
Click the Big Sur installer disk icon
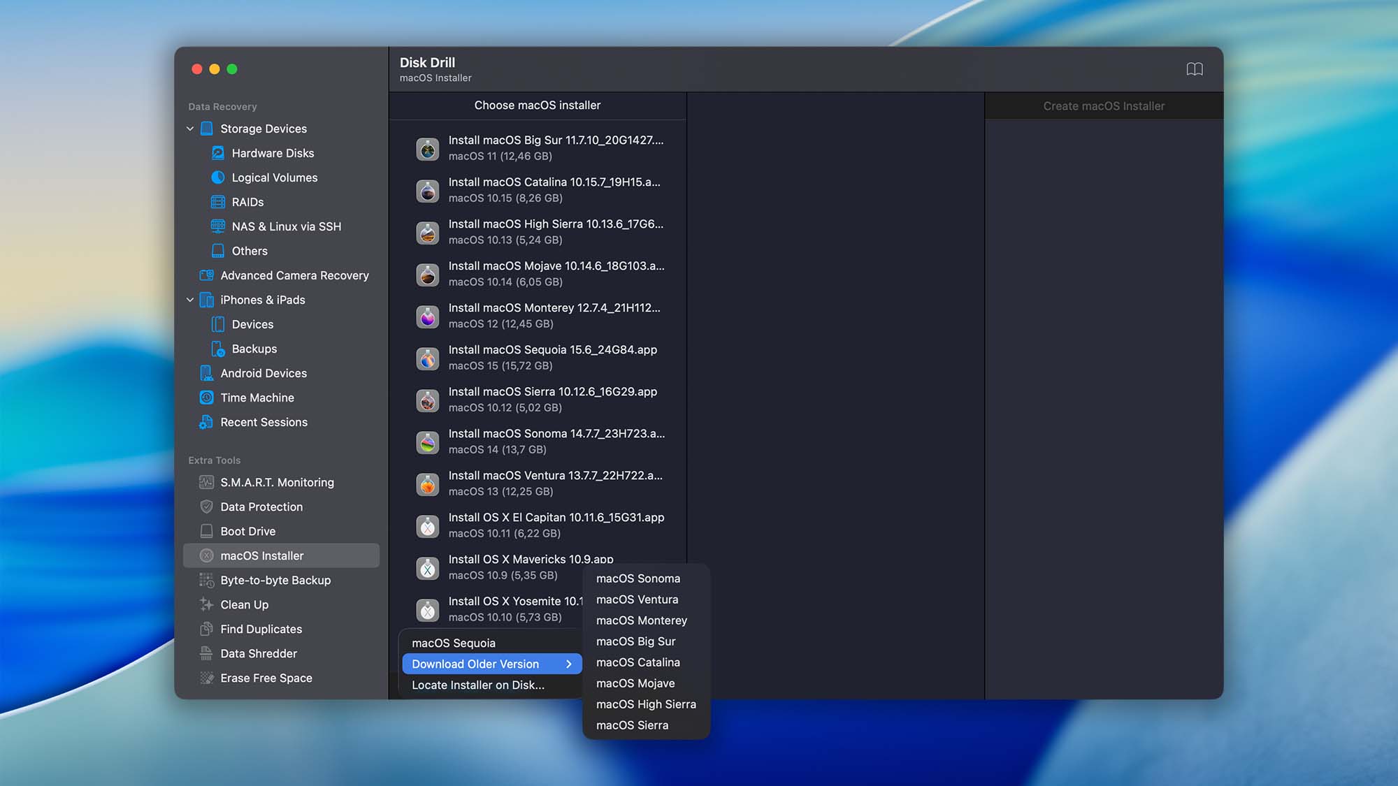point(428,149)
